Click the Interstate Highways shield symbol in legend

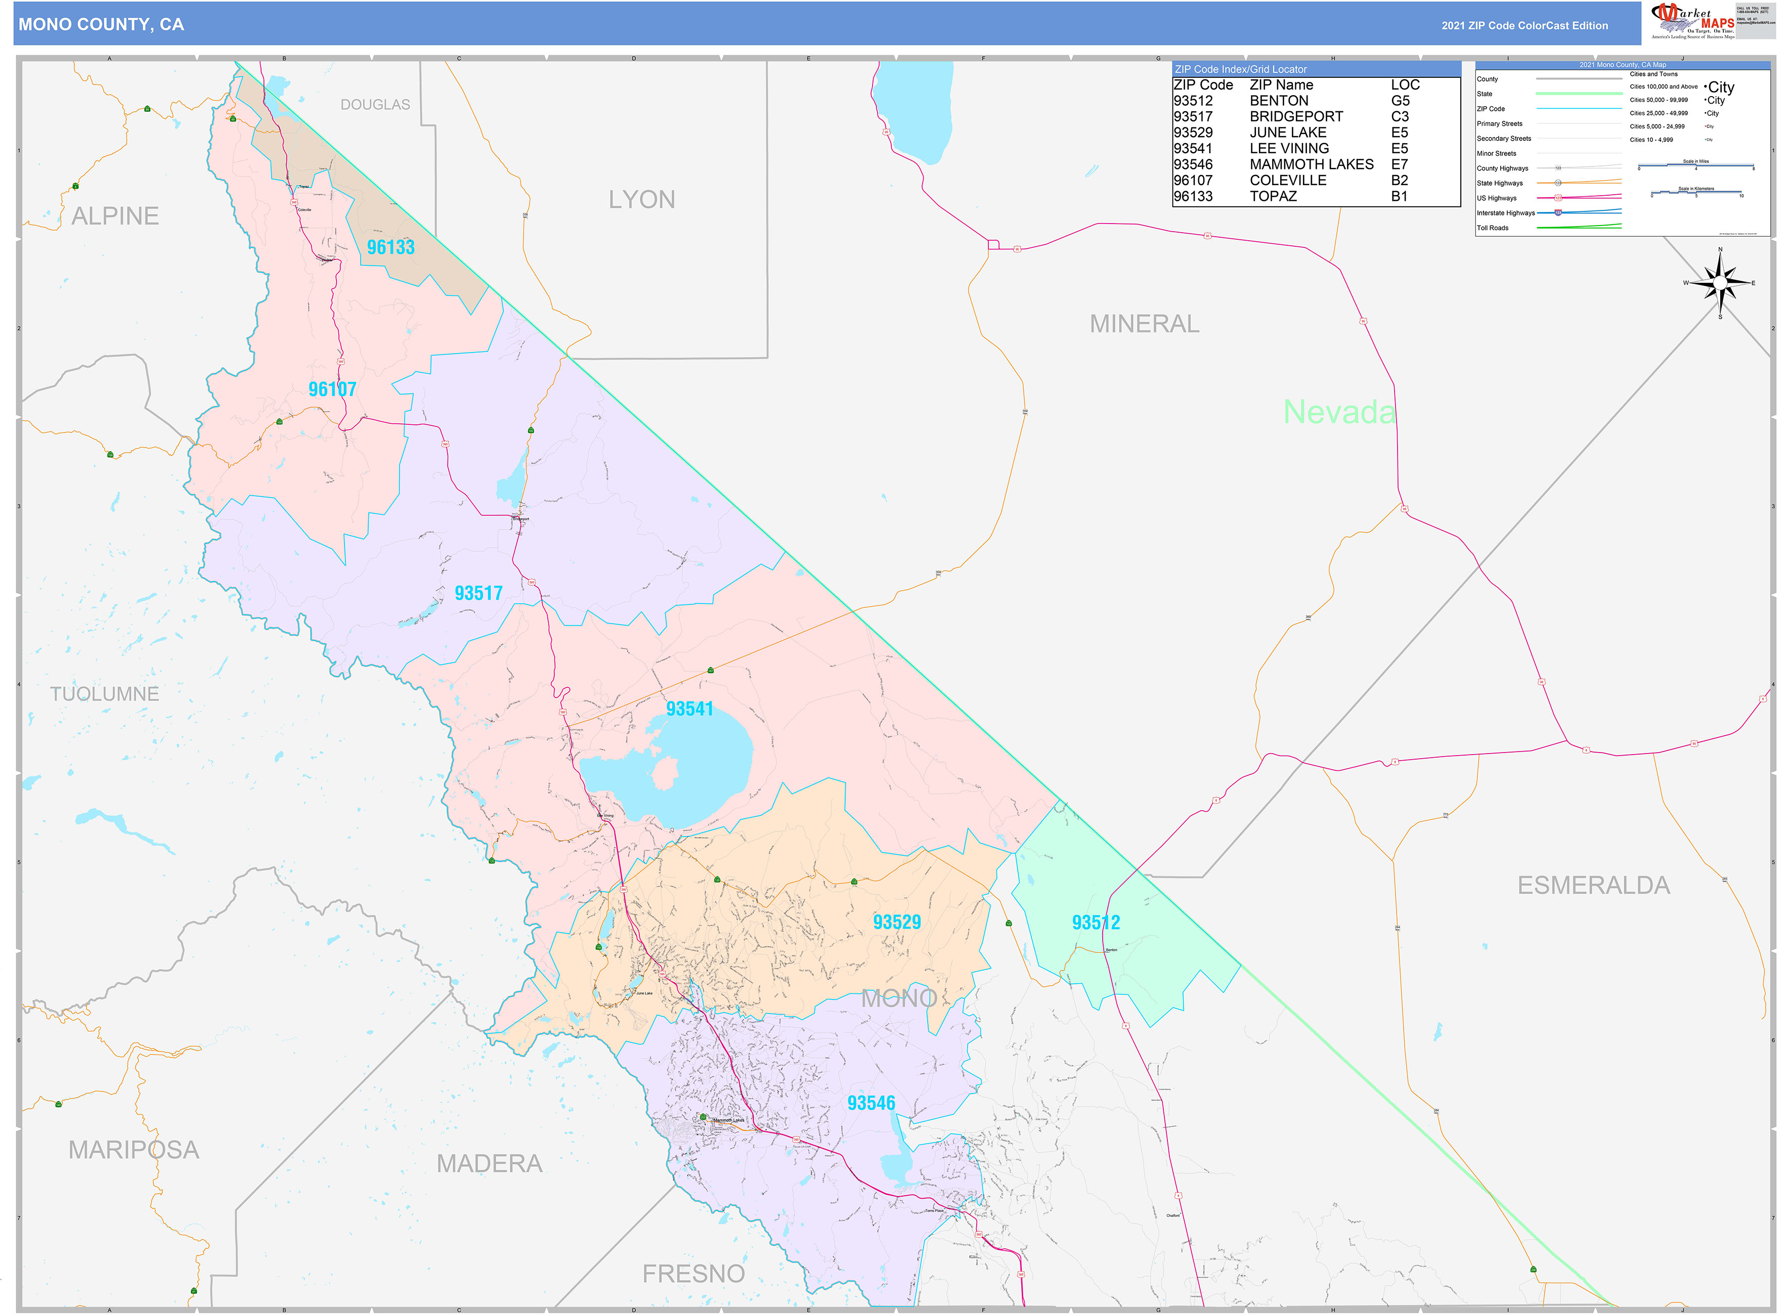point(1559,212)
